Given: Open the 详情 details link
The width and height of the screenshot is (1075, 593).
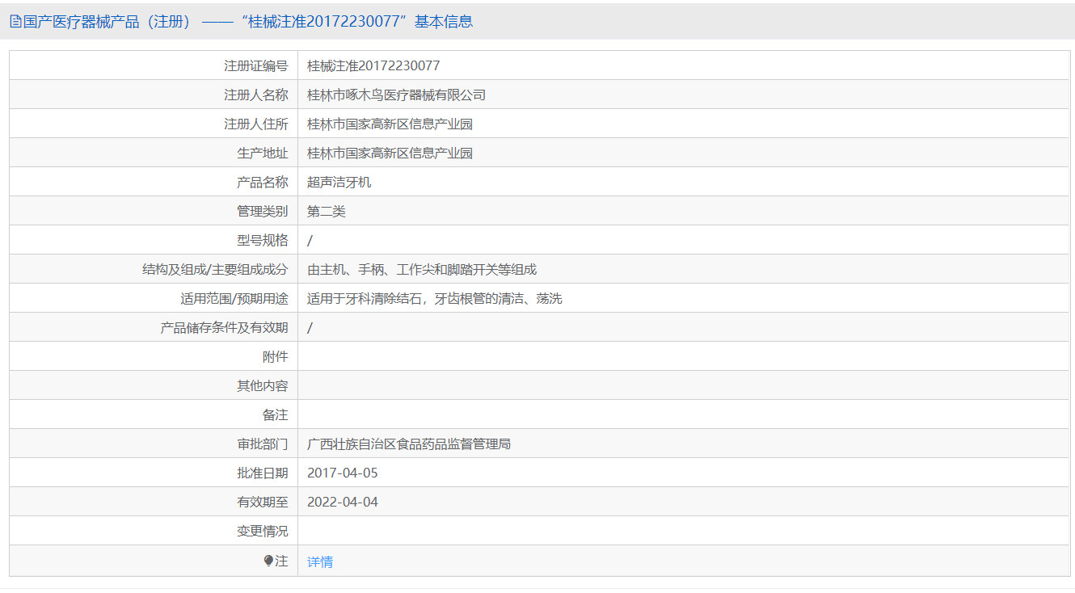Looking at the screenshot, I should click(x=320, y=561).
